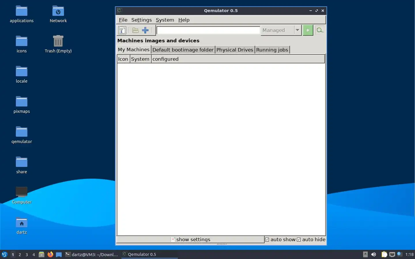Open the applications desktop folder

pyautogui.click(x=22, y=14)
